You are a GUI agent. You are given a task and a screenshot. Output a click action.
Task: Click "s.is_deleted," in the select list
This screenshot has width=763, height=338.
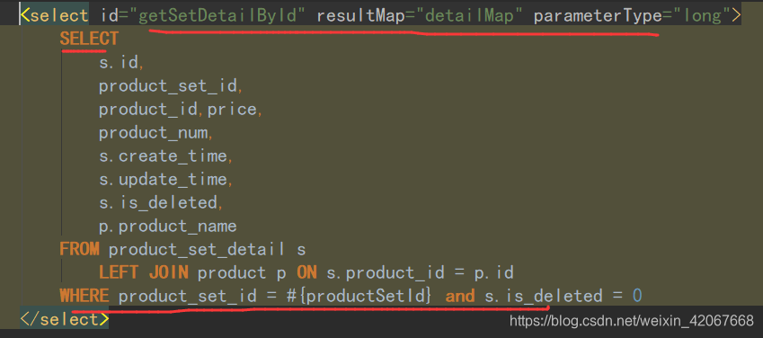pos(161,202)
